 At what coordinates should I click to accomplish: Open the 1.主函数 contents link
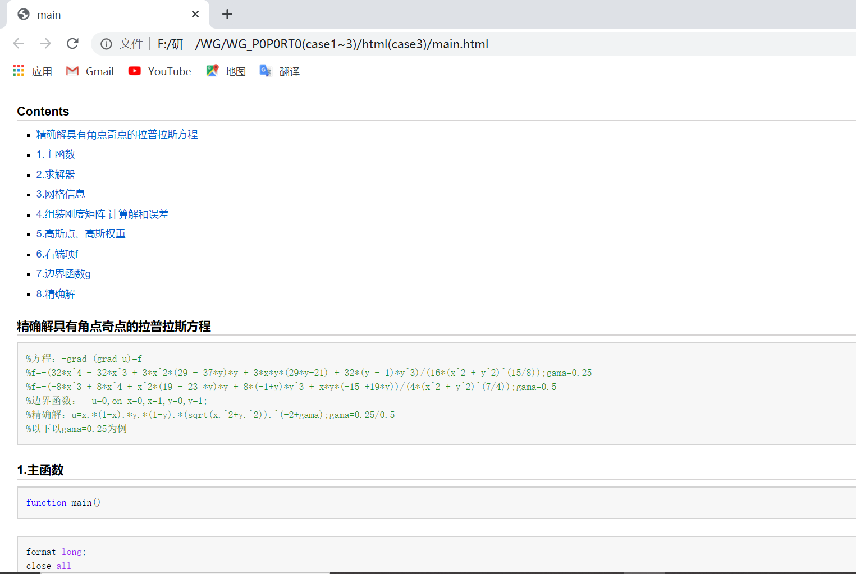[x=56, y=154]
